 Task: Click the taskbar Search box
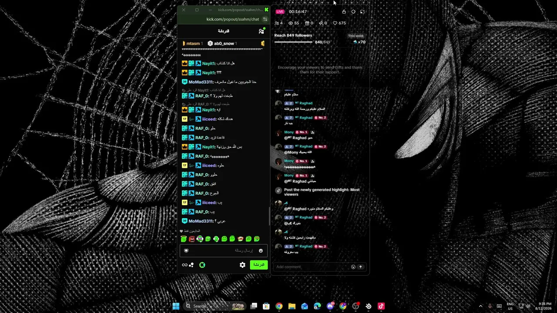(x=215, y=306)
